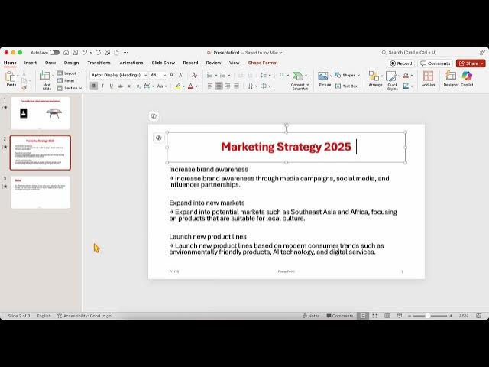The image size is (489, 367).
Task: Insert a New Slide
Action: coord(46,80)
